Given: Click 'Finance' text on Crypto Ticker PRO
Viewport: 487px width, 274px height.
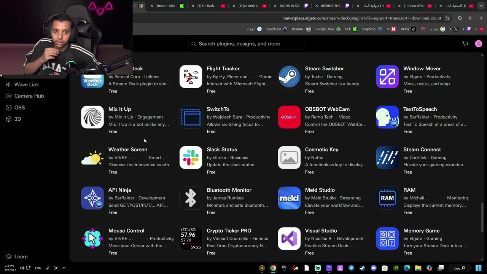Looking at the screenshot, I should click(x=260, y=239).
